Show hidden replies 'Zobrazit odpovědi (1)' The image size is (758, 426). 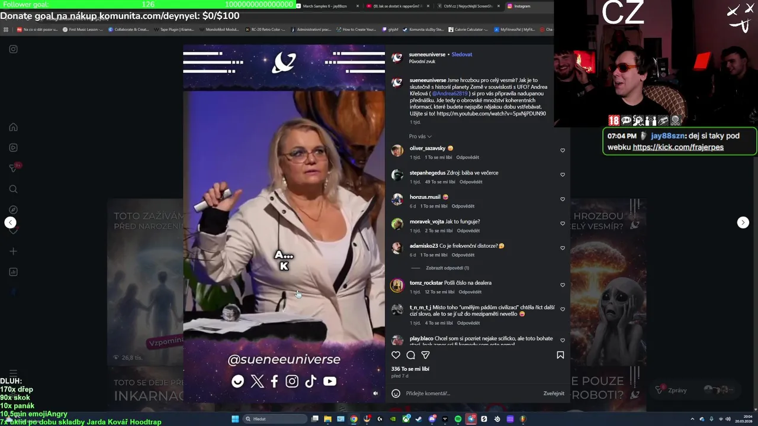click(x=448, y=268)
